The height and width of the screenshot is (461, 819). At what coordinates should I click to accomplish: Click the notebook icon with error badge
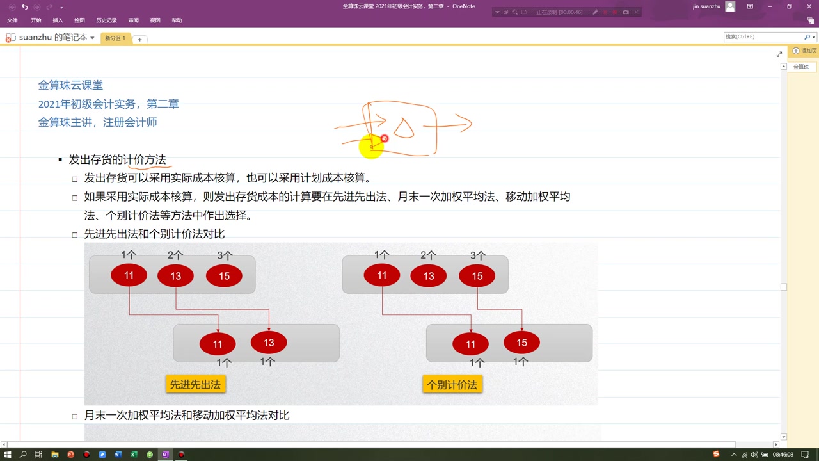[x=10, y=38]
